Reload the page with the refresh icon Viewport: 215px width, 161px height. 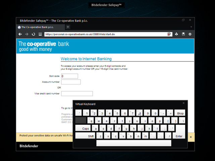[x=33, y=34]
